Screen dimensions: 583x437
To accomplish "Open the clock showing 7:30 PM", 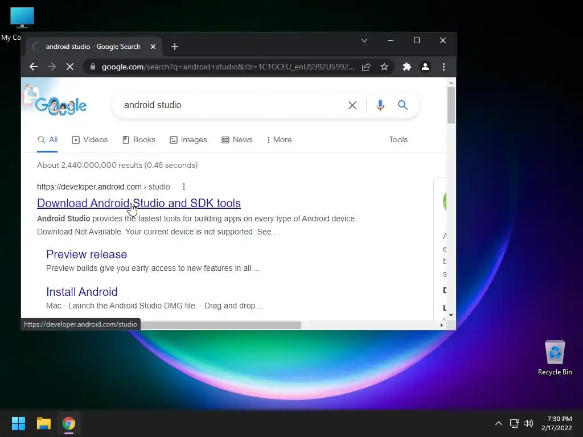I will (557, 423).
